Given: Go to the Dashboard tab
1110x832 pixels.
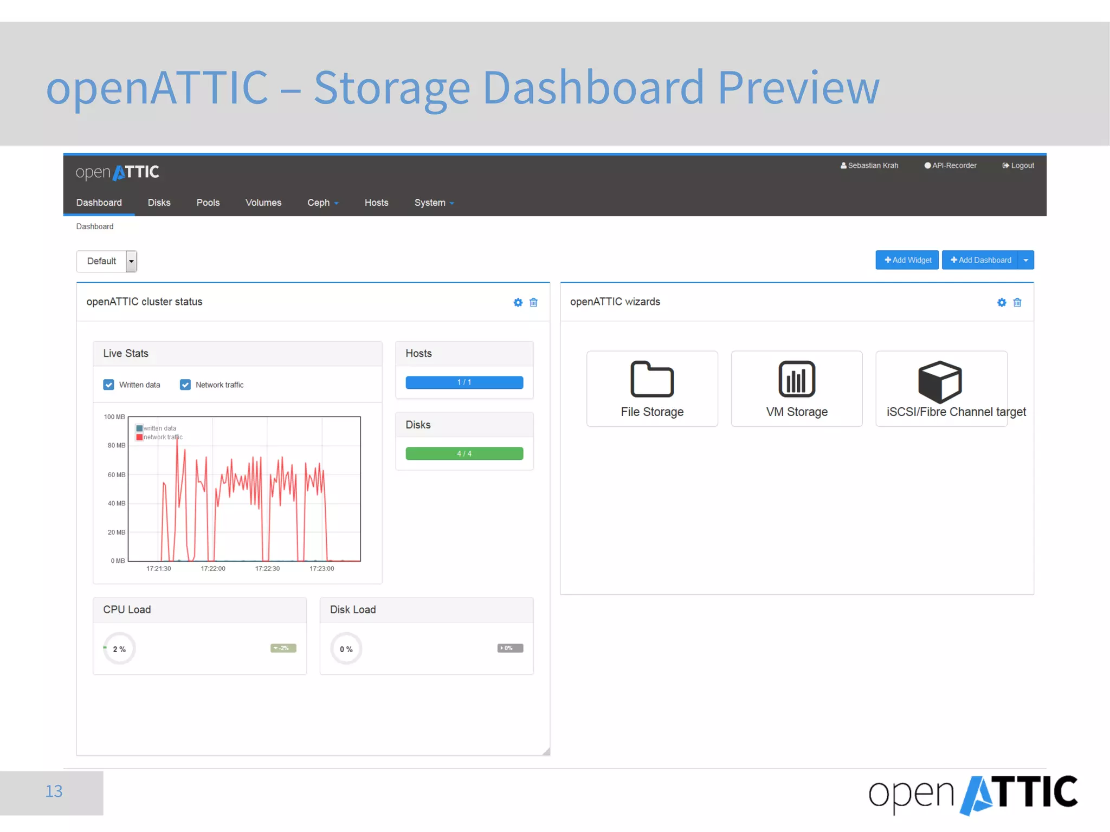Looking at the screenshot, I should click(x=99, y=203).
